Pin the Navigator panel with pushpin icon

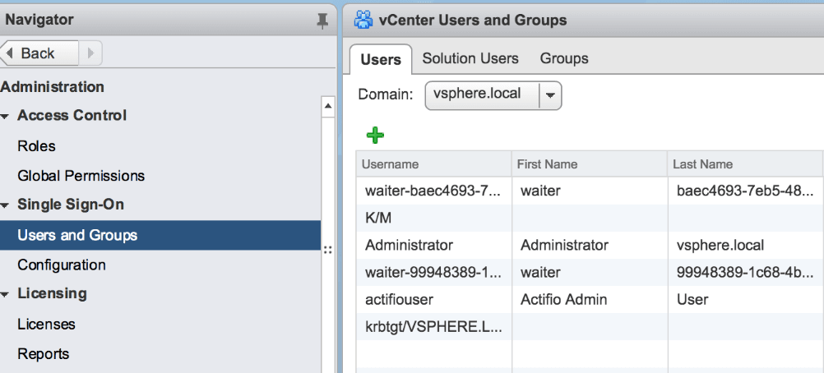[322, 21]
